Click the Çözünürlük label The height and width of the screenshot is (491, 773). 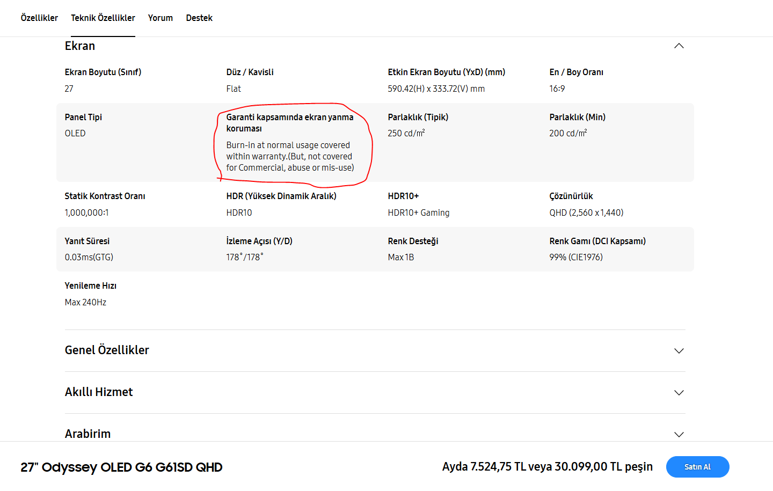coord(571,196)
